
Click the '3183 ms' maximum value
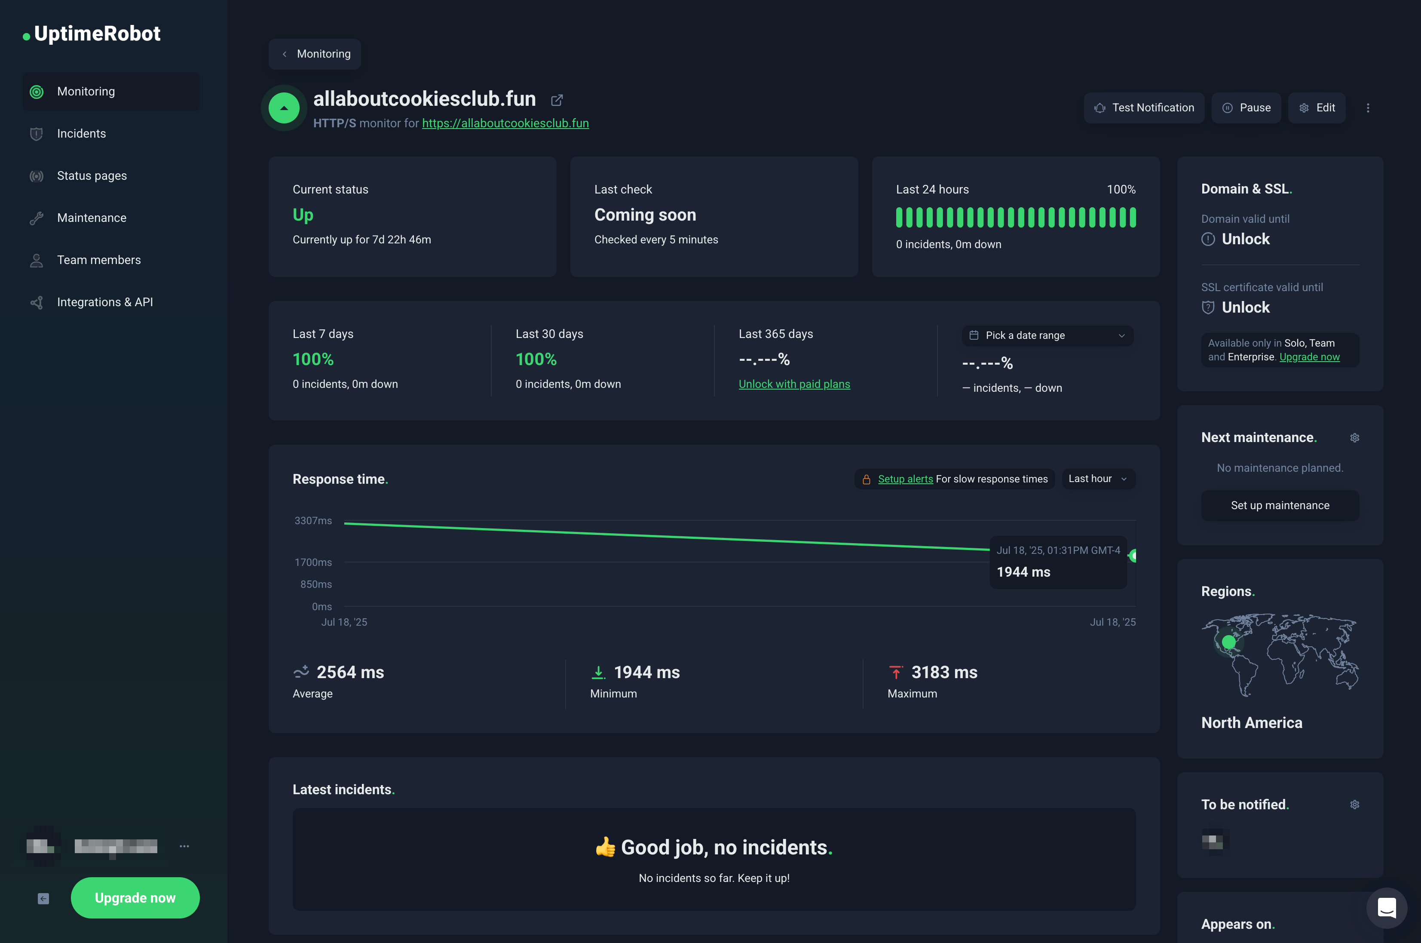944,672
